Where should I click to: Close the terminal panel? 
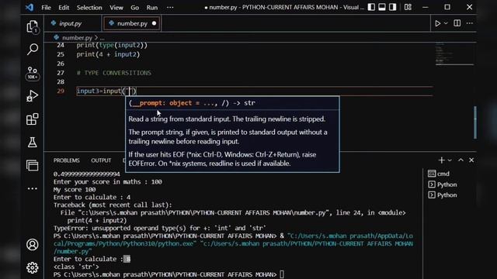[471, 160]
